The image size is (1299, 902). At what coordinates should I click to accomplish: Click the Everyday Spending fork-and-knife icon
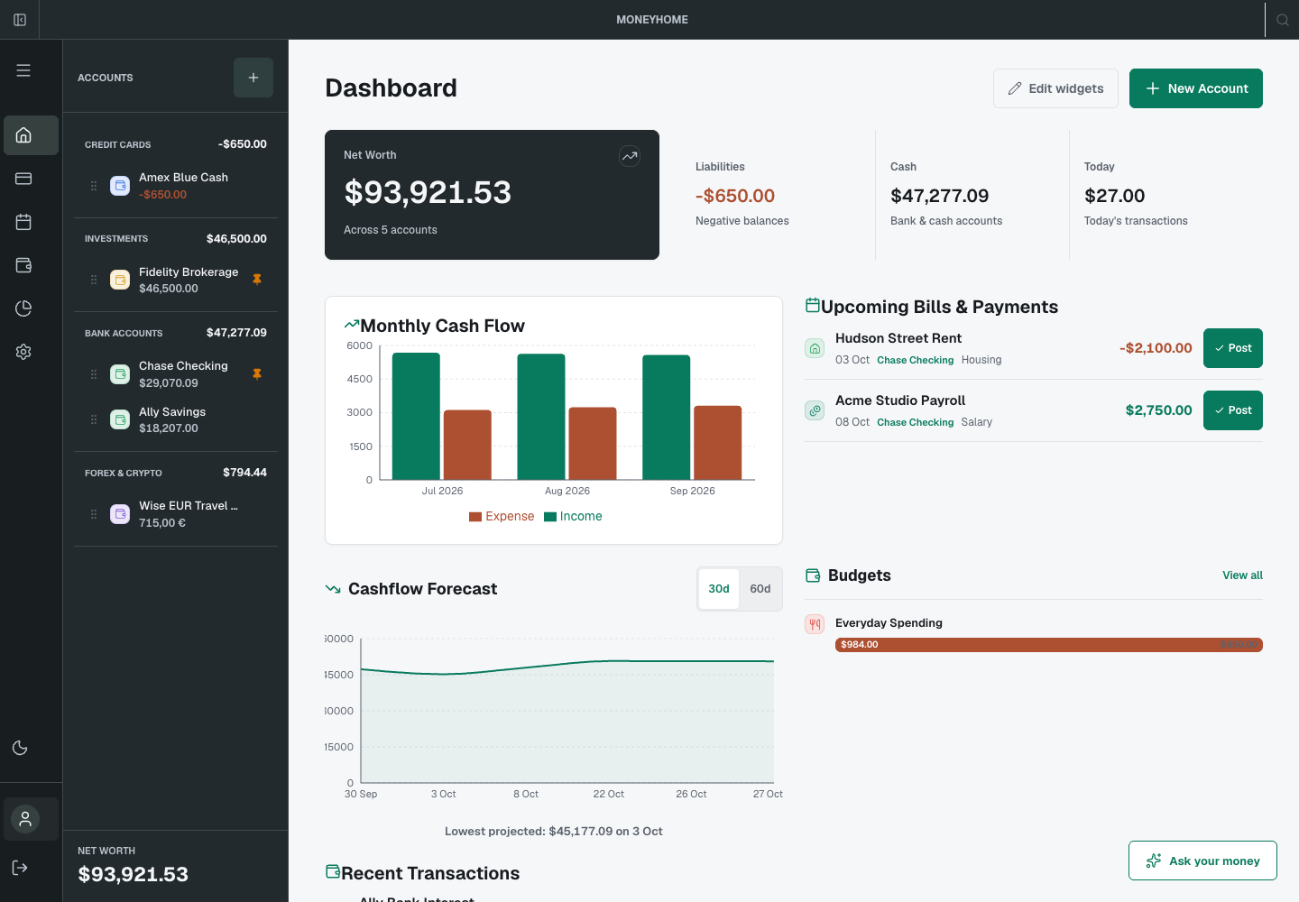pos(815,624)
